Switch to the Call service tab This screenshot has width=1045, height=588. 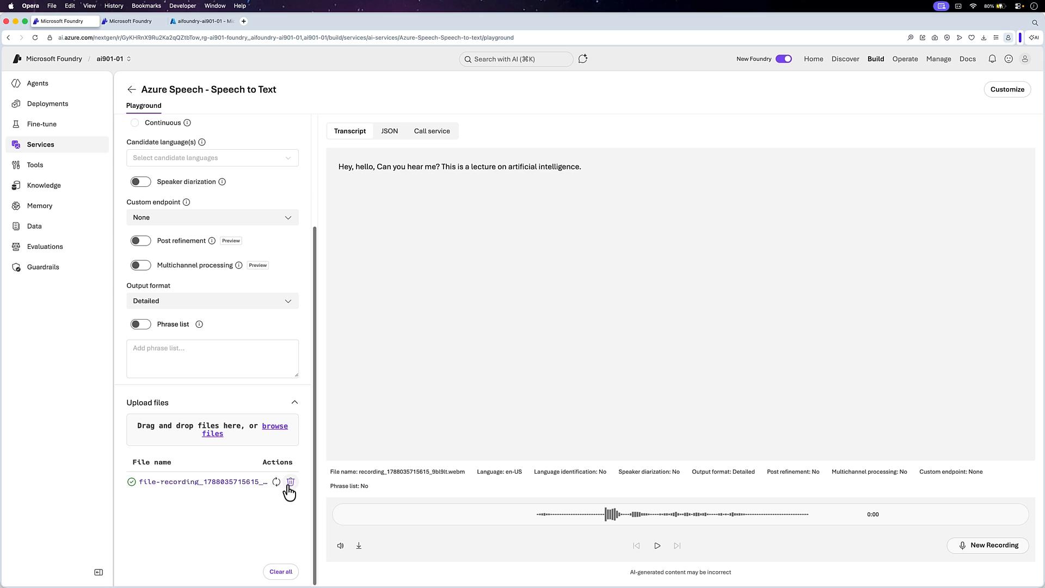tap(432, 131)
